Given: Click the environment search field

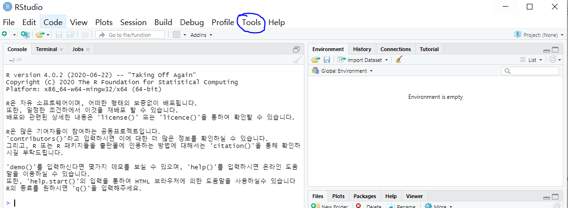Looking at the screenshot, I should pyautogui.click(x=531, y=71).
